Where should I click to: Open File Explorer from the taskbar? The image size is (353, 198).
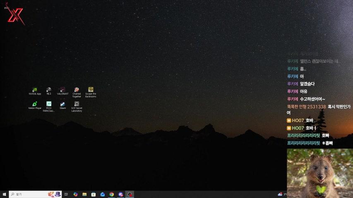pyautogui.click(x=84, y=194)
